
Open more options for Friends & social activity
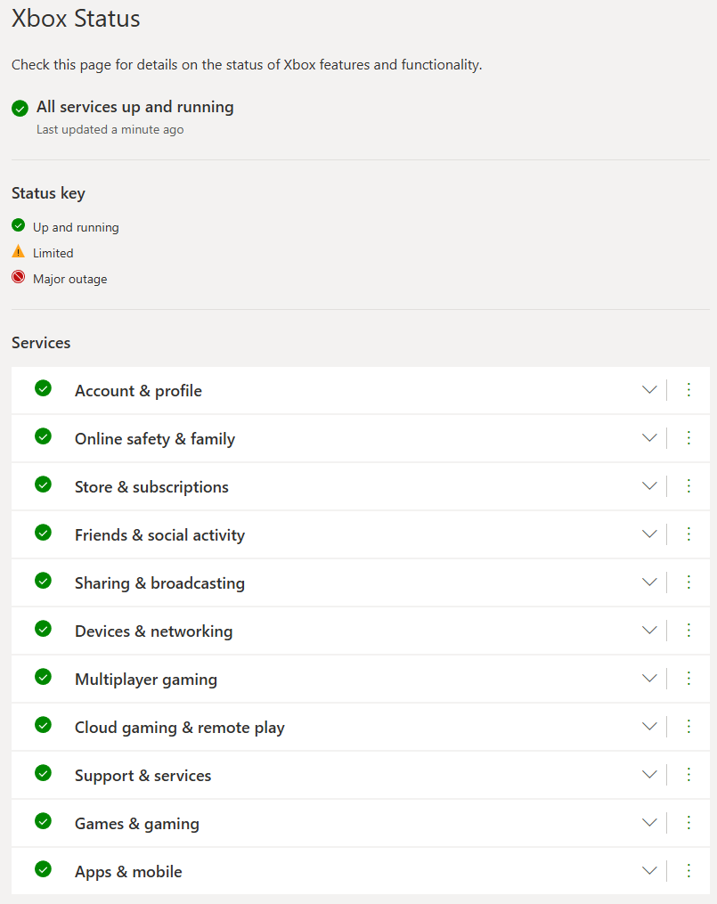[688, 534]
